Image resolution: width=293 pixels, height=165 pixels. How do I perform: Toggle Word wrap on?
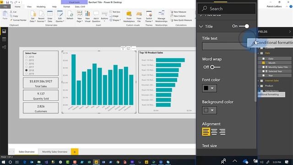pyautogui.click(x=215, y=67)
